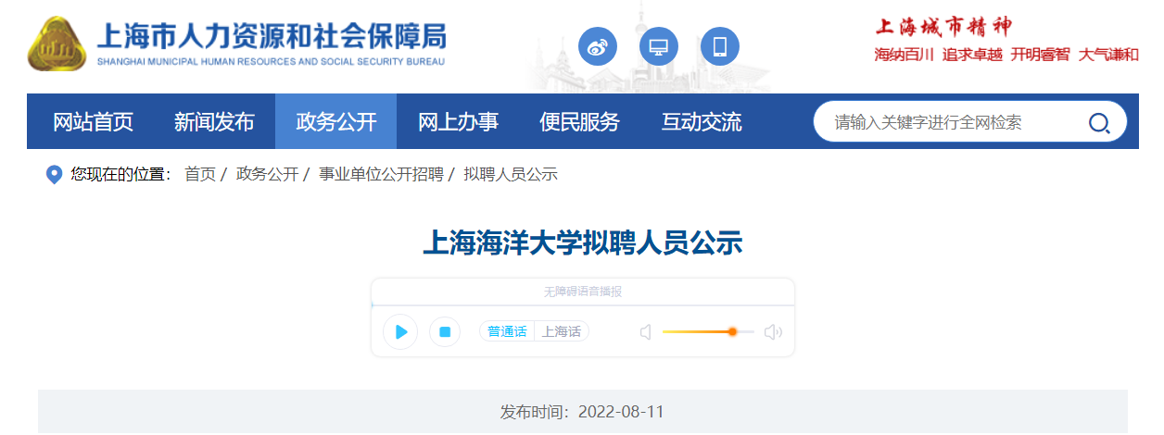Image resolution: width=1164 pixels, height=435 pixels.
Task: Click the low-volume speaker icon
Action: 646,331
